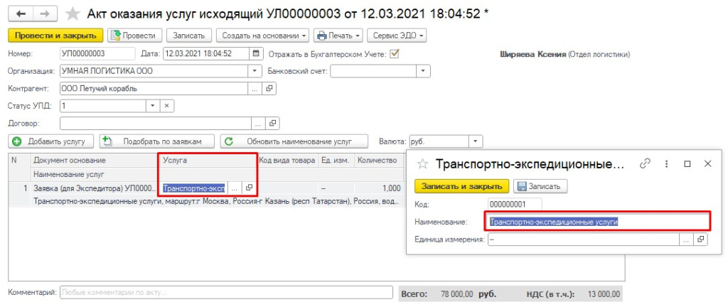This screenshot has height=307, width=728.
Task: Click Записать и закрыть in the popup
Action: [462, 186]
